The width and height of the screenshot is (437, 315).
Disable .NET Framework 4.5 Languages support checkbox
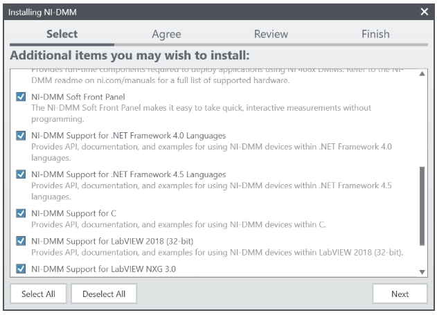[x=21, y=174]
